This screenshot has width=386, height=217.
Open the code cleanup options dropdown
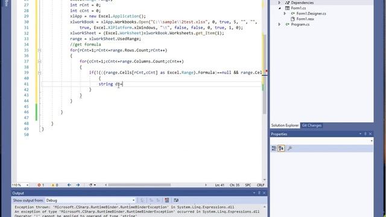click(92, 185)
